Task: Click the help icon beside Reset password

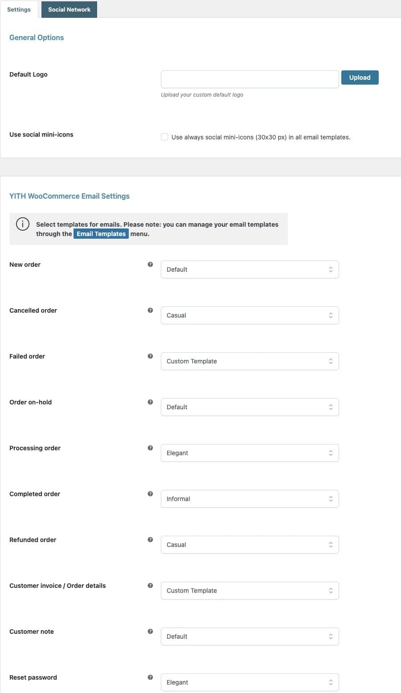Action: (x=150, y=677)
